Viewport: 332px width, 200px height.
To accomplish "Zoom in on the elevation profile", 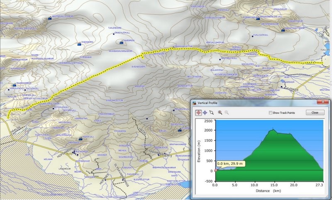I will click(220, 113).
